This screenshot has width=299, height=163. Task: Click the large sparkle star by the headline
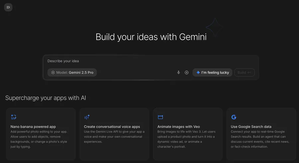click(214, 27)
